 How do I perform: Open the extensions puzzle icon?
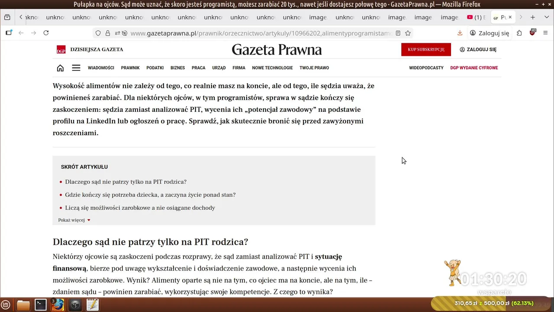click(519, 33)
